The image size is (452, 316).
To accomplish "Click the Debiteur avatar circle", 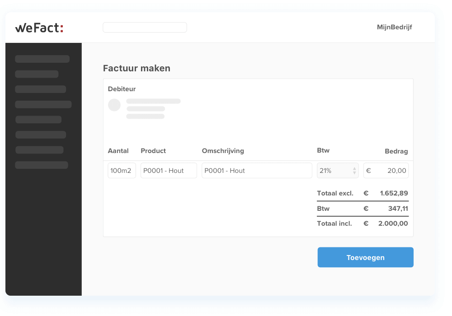I will [x=114, y=105].
